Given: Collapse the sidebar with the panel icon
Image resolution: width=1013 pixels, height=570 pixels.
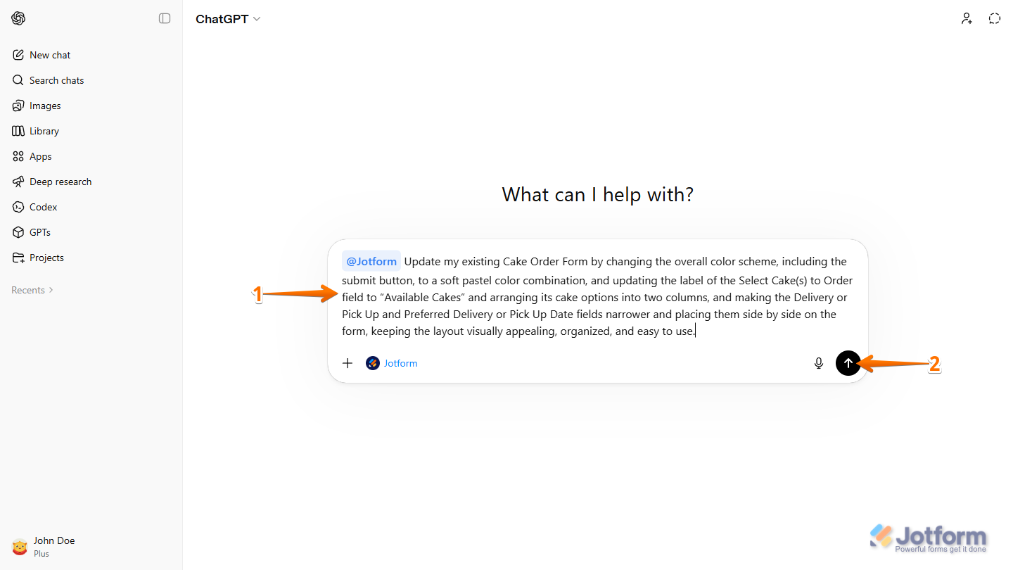Looking at the screenshot, I should pos(165,18).
